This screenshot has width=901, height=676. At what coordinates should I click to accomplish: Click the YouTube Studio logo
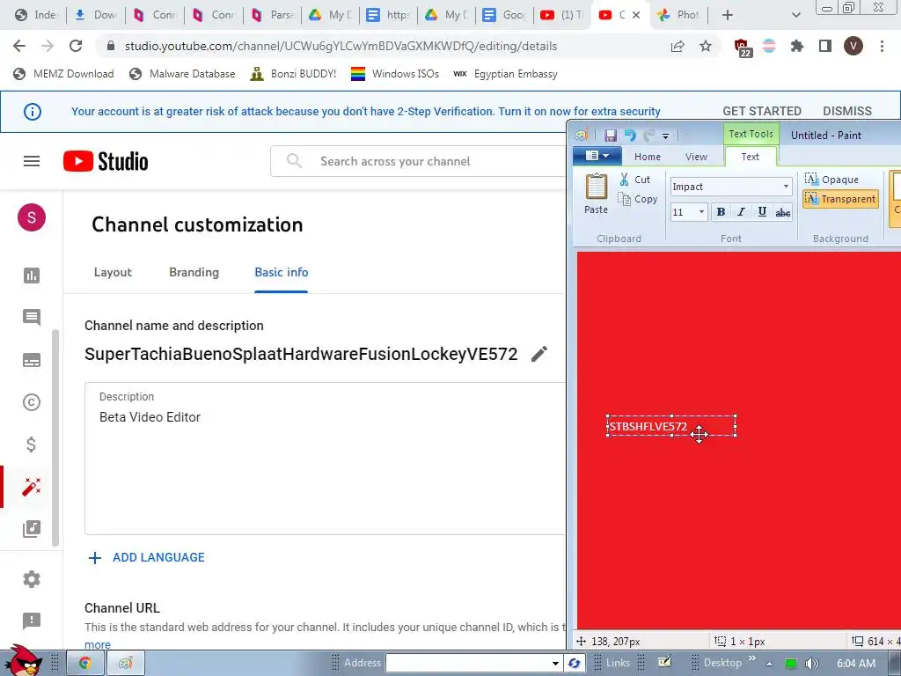pos(106,162)
